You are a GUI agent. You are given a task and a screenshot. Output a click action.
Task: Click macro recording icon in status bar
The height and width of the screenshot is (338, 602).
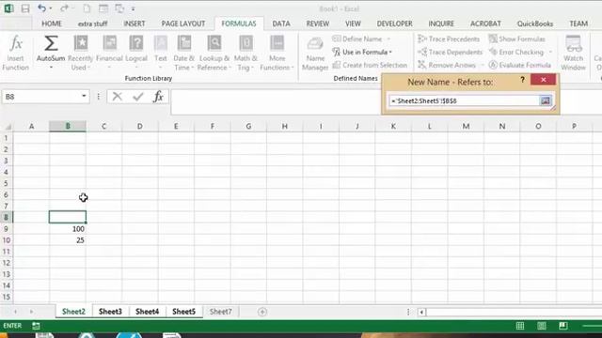[36, 326]
